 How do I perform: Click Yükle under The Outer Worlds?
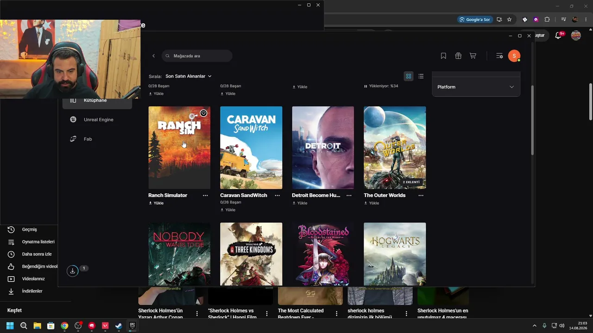372,203
